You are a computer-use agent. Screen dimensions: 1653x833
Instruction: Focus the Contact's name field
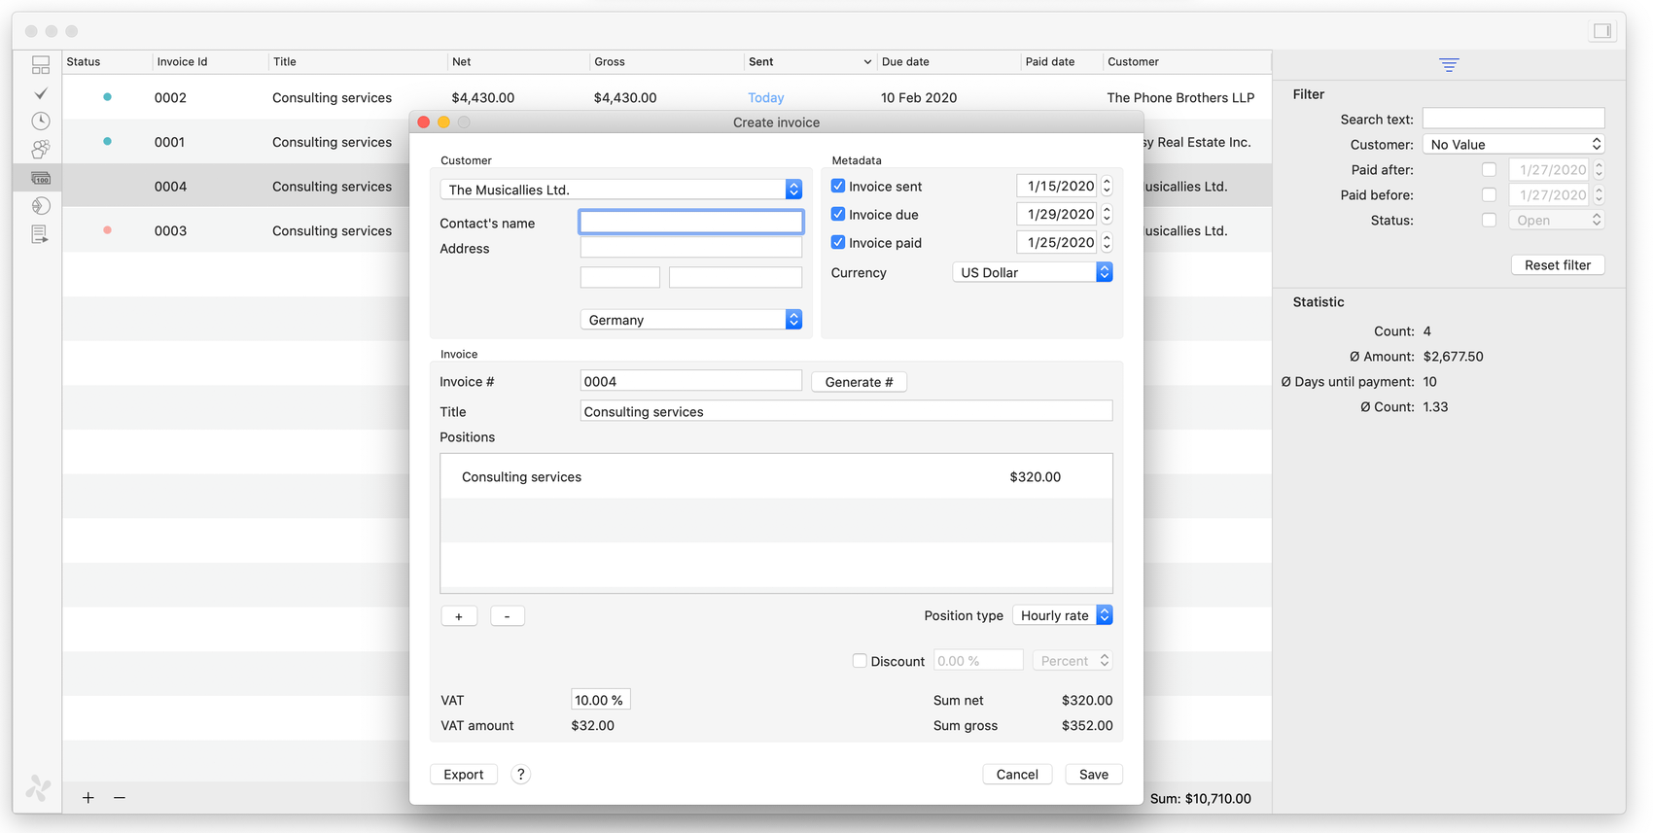691,222
